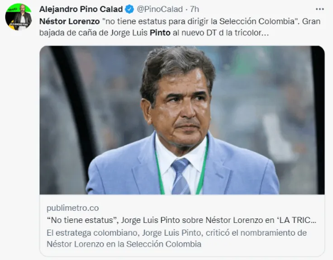Image resolution: width=333 pixels, height=260 pixels.
Task: Click the "El estratega colombiano" card description
Action: pos(177,238)
